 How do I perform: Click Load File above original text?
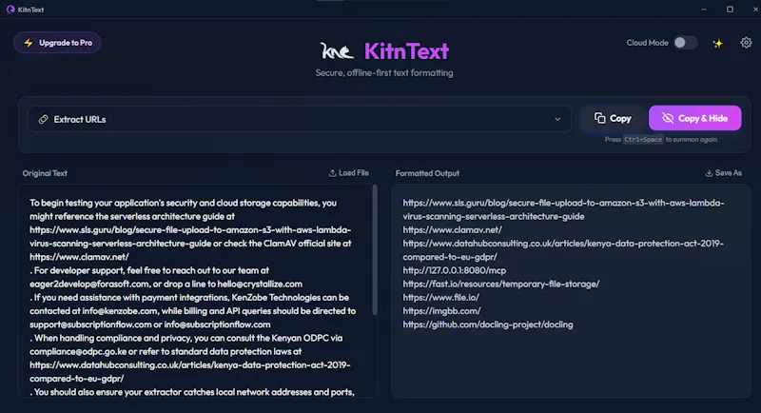tap(349, 173)
